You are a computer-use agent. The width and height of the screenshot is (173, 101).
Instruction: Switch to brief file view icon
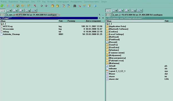8,6
